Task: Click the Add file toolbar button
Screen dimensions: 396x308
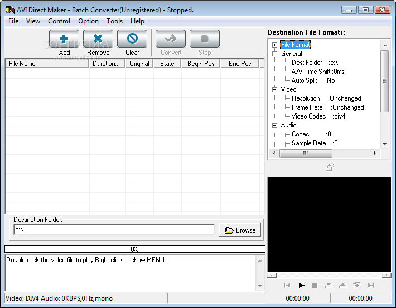Action: [64, 39]
